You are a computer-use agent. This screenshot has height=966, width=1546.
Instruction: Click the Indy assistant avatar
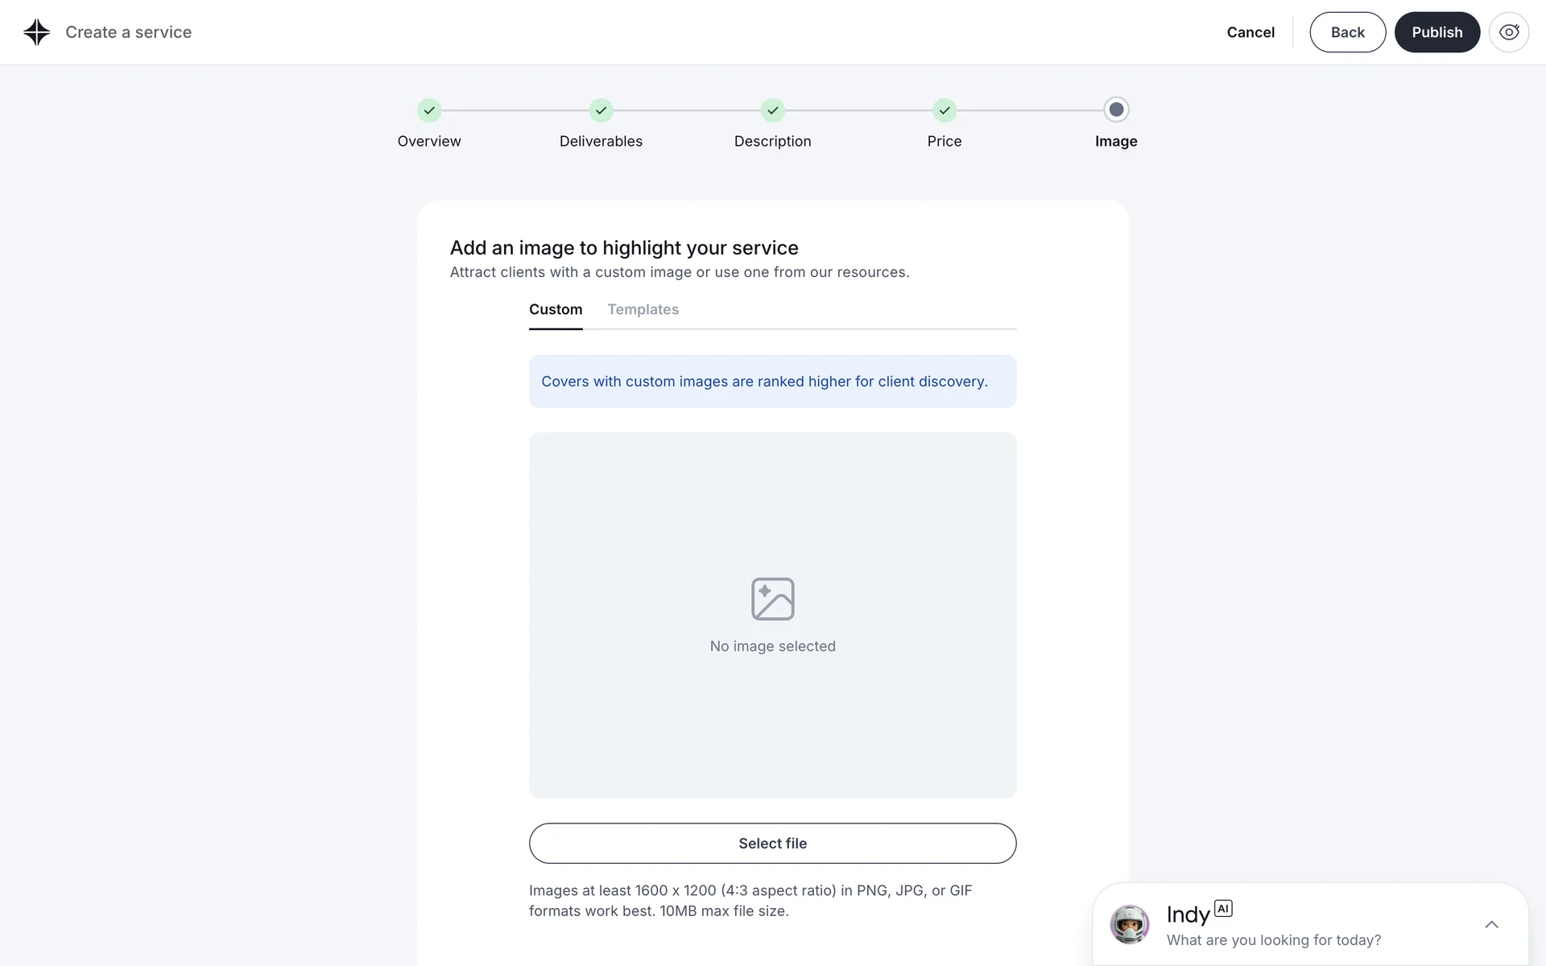1130,924
